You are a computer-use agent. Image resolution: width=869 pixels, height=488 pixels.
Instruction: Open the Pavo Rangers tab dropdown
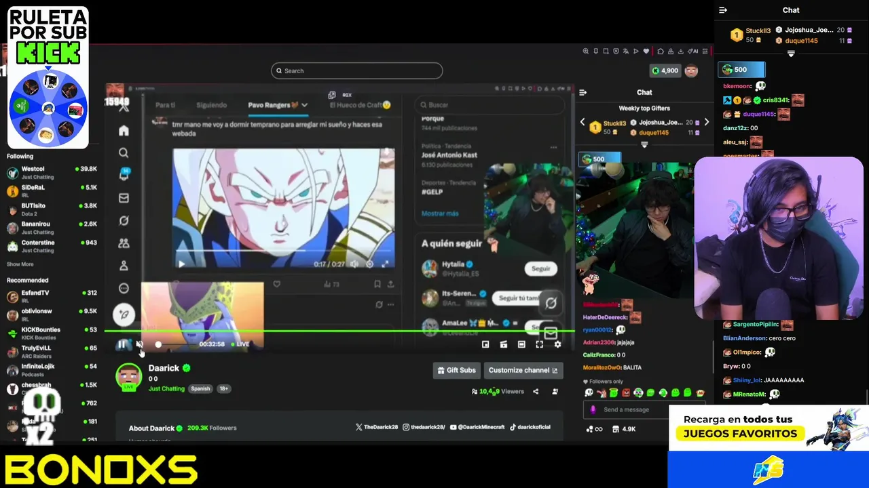pyautogui.click(x=304, y=105)
